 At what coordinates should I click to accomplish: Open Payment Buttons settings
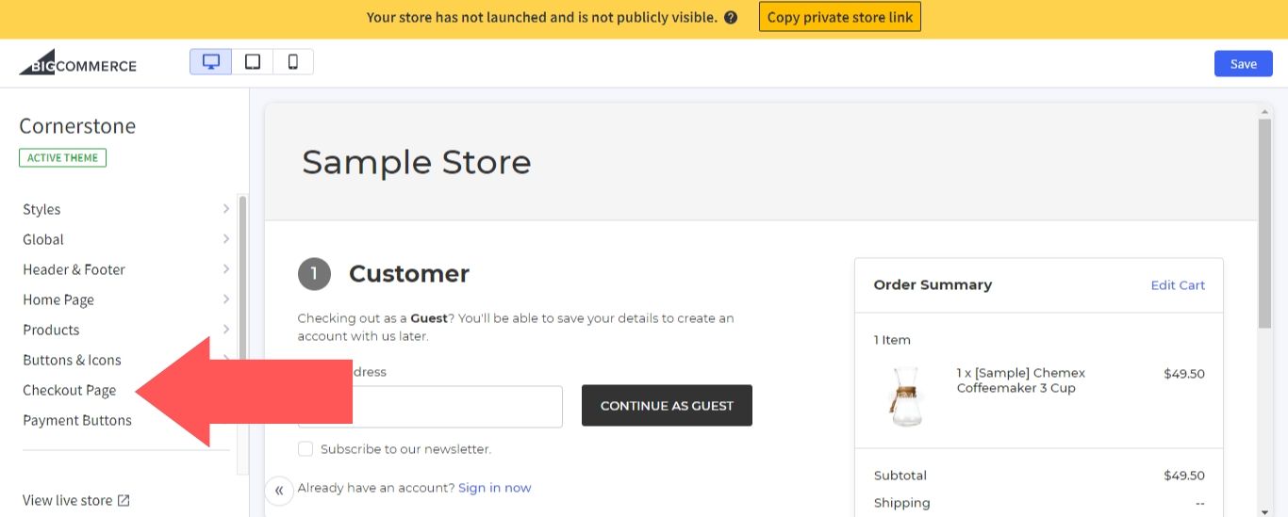coord(77,420)
